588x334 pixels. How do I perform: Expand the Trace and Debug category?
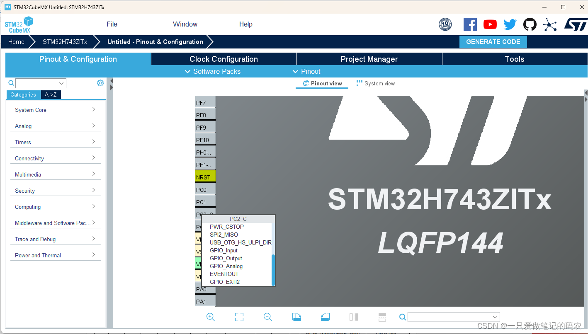click(56, 239)
